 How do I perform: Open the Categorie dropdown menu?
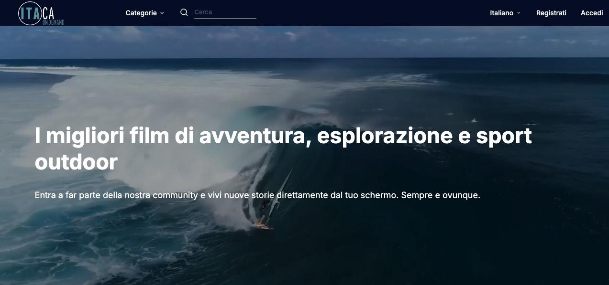[144, 13]
